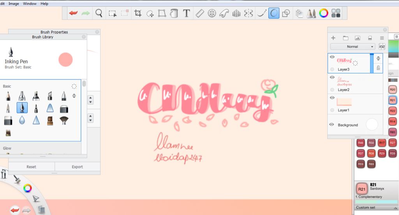Click the Basic brush set reorder arrows
Screen dimensions: 399x215
pos(74,96)
